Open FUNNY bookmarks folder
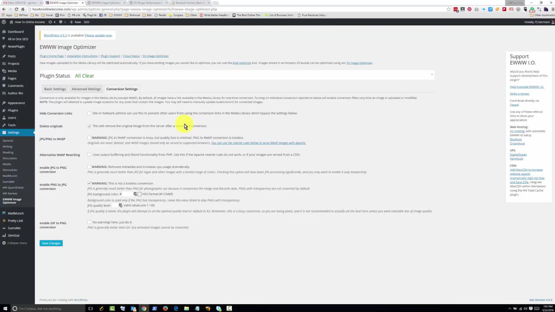 click(x=116, y=15)
